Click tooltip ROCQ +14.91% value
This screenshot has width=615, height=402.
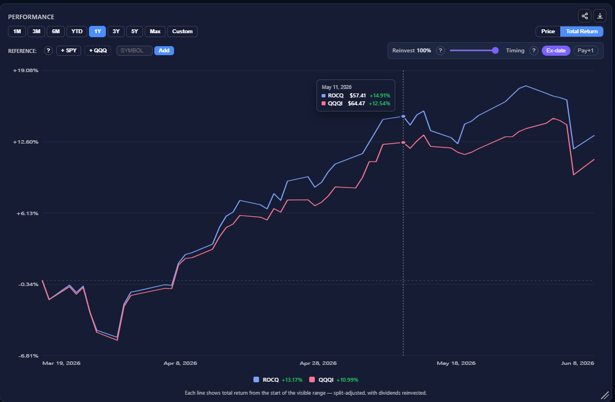(380, 96)
